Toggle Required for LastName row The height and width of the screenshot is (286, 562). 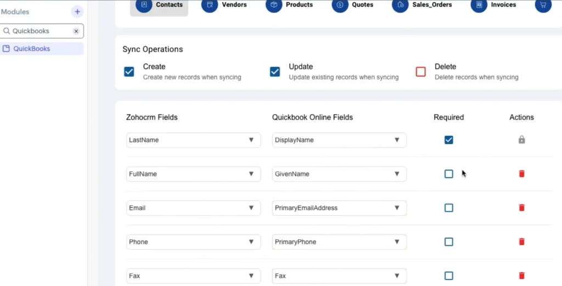pos(449,140)
